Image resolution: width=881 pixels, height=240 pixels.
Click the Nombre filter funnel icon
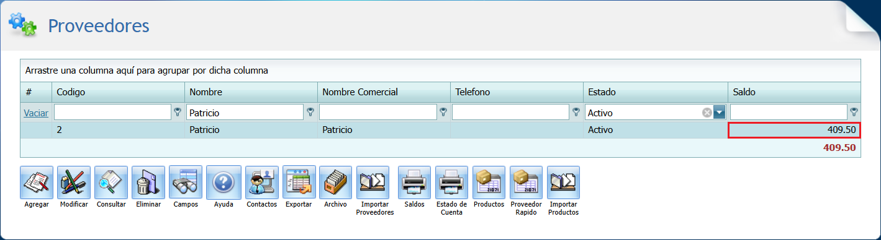click(x=310, y=112)
